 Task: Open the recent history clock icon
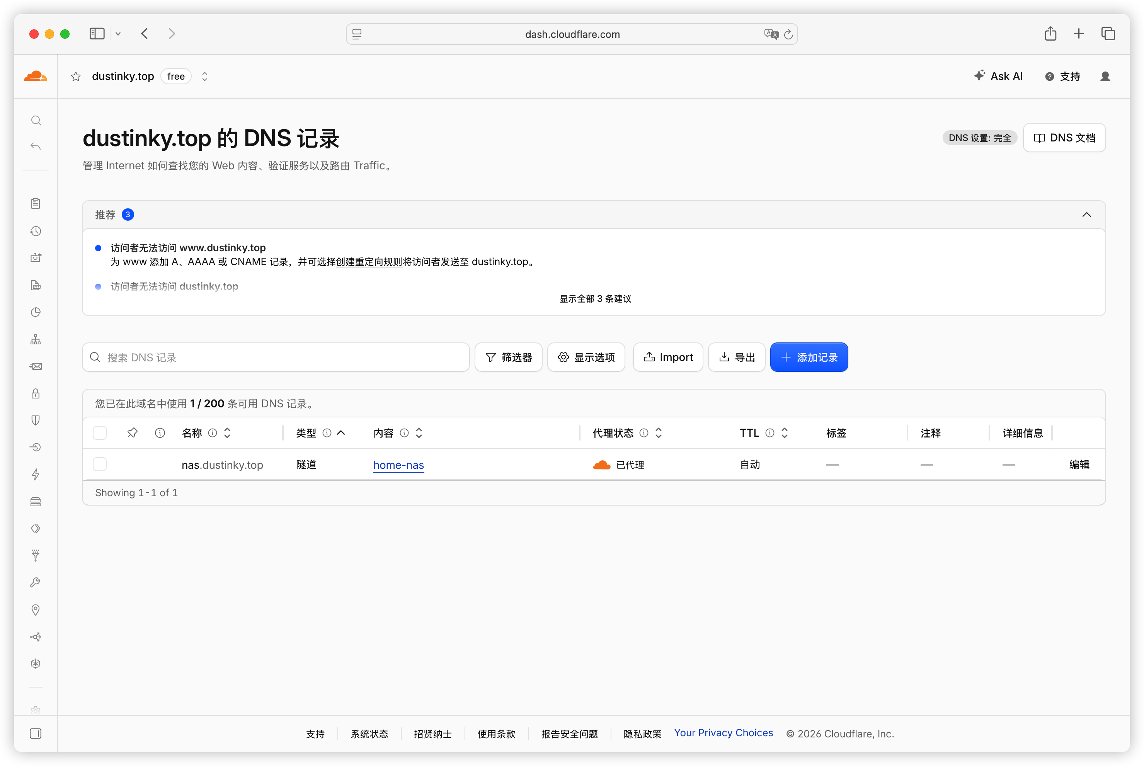click(x=36, y=231)
